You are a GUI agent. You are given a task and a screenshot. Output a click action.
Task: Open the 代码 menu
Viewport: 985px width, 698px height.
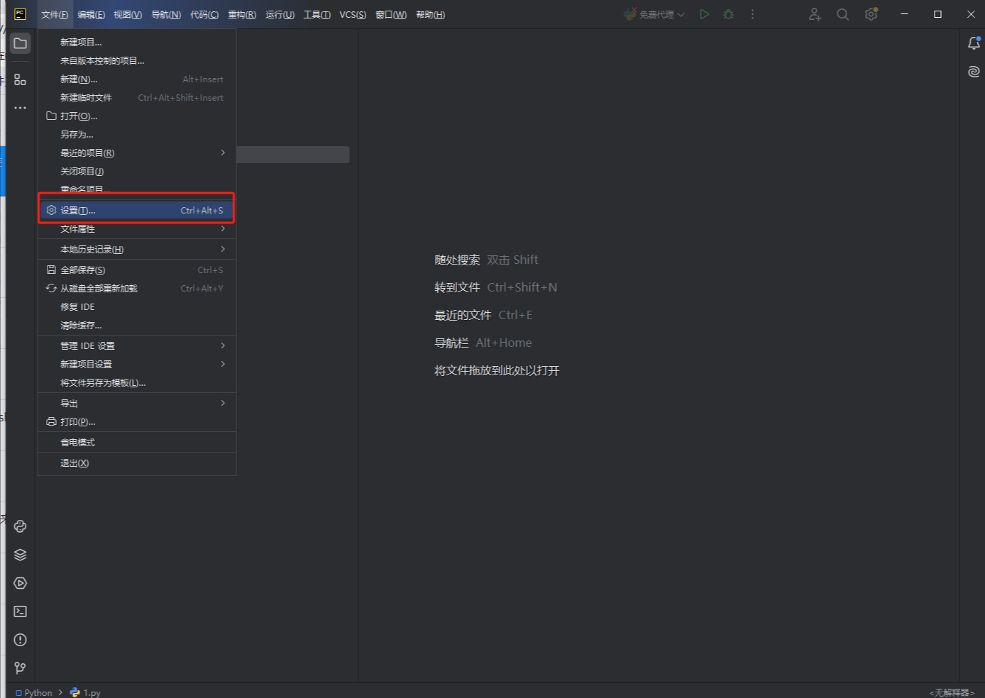click(204, 15)
